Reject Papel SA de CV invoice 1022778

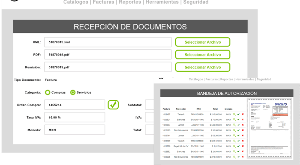click(243, 146)
